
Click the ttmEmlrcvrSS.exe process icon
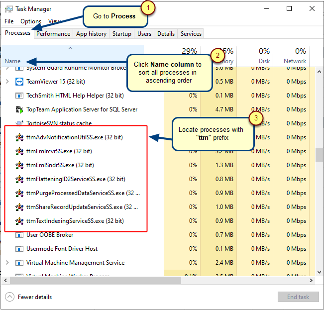pos(19,151)
